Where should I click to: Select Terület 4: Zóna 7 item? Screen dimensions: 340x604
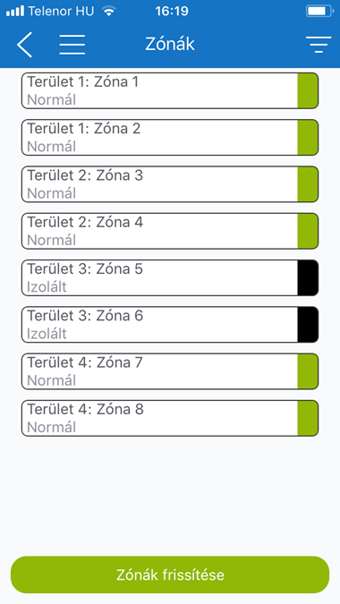click(170, 371)
